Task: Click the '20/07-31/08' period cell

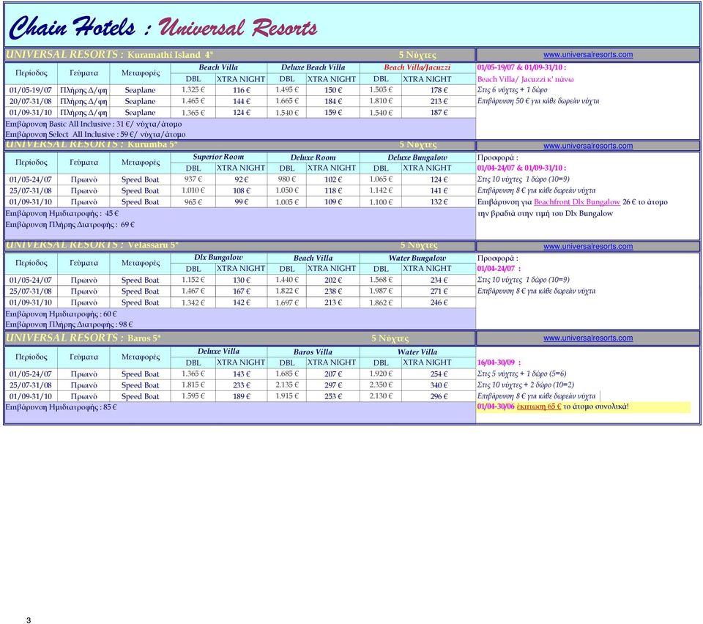Action: 31,101
